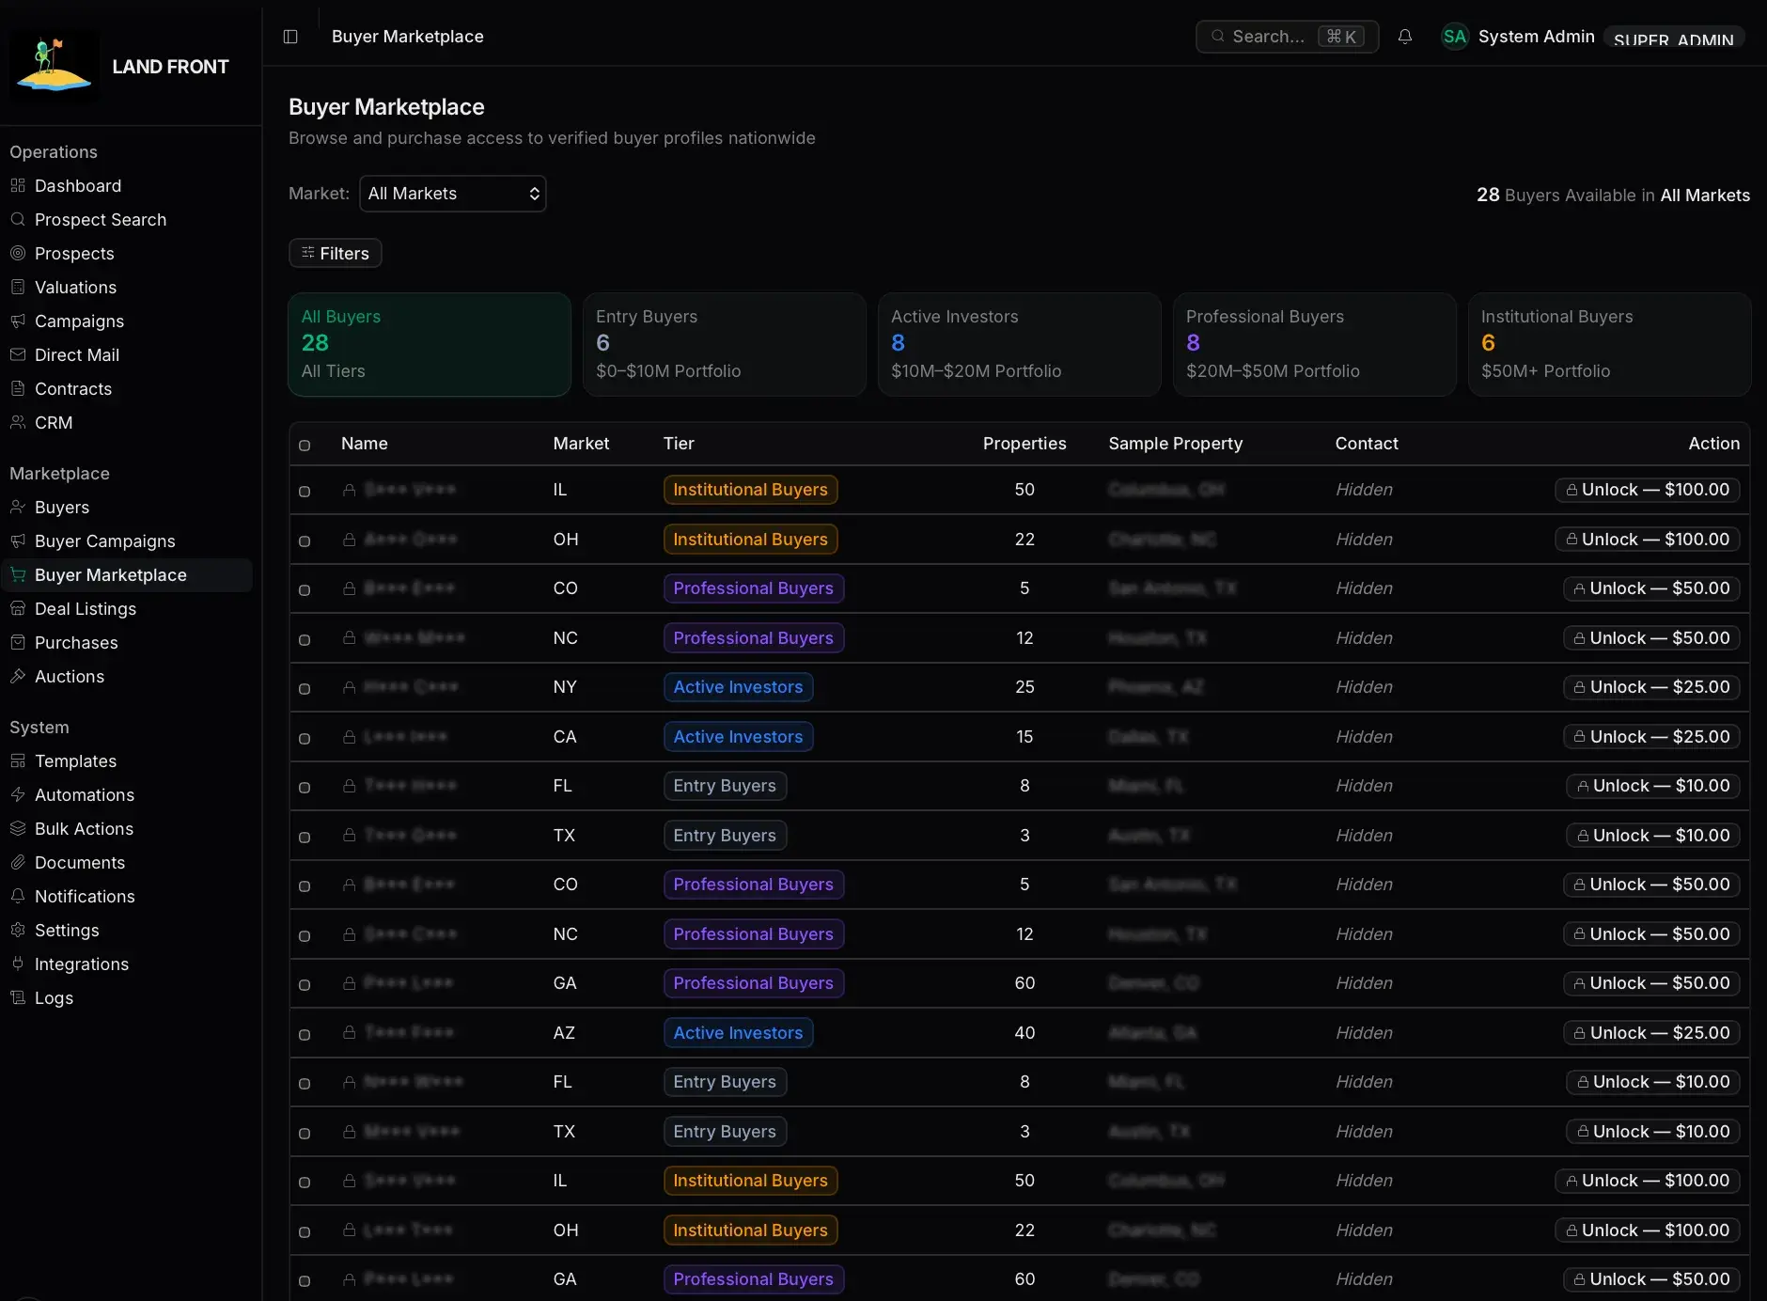Click the Buyer Marketplace breadcrumb title

tap(407, 37)
